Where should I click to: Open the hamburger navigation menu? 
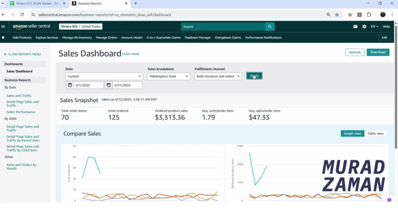3,26
